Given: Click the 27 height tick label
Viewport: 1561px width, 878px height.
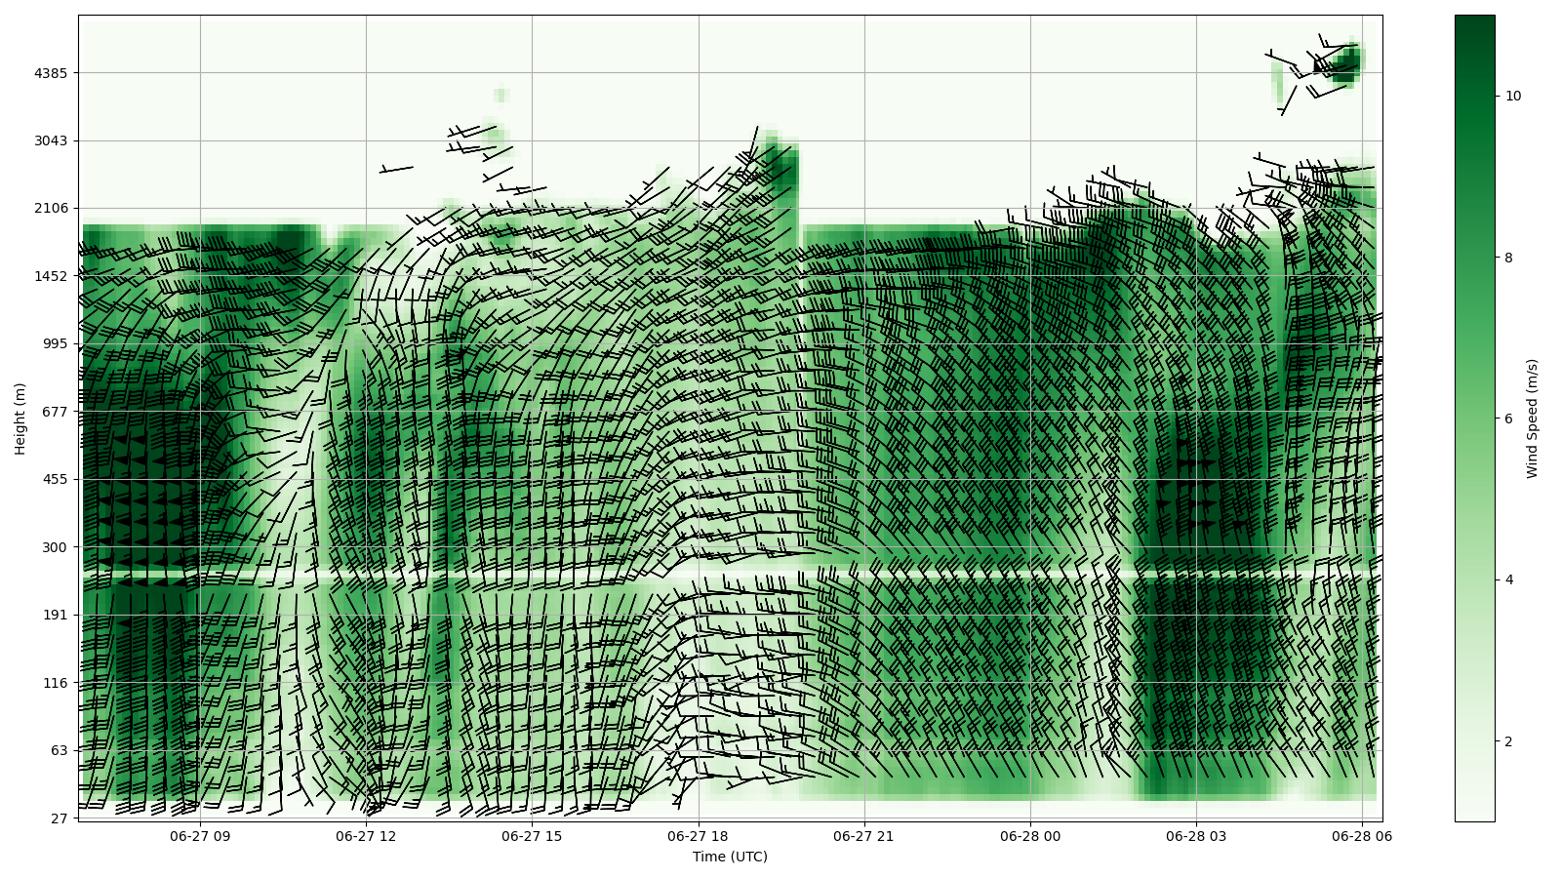Looking at the screenshot, I should (58, 818).
